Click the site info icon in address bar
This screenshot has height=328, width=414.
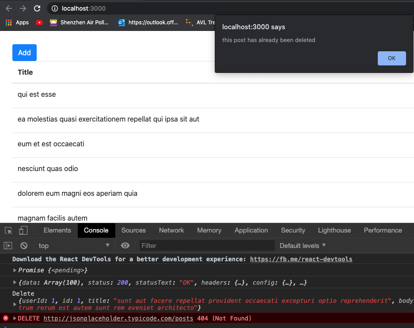coord(55,8)
